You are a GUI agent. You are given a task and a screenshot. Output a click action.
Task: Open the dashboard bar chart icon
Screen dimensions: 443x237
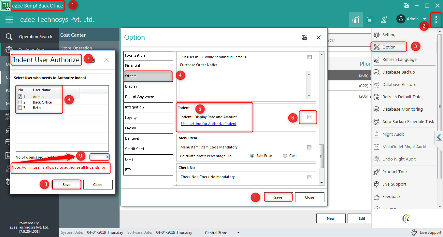(356, 20)
